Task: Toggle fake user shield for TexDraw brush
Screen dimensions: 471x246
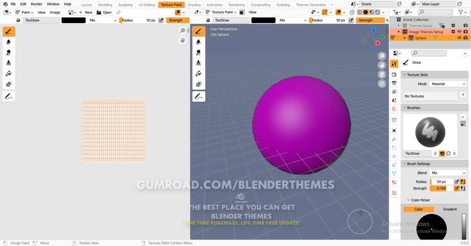Action: tap(442, 154)
